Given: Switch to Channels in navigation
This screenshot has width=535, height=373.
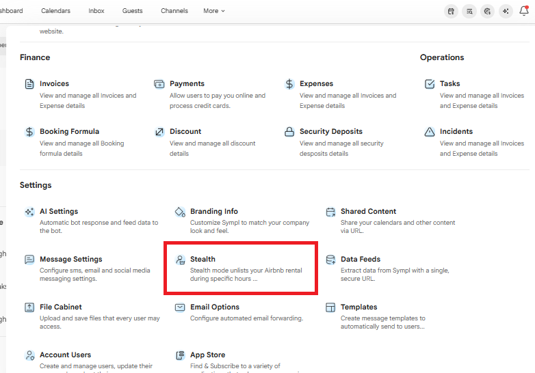Looking at the screenshot, I should click(174, 11).
